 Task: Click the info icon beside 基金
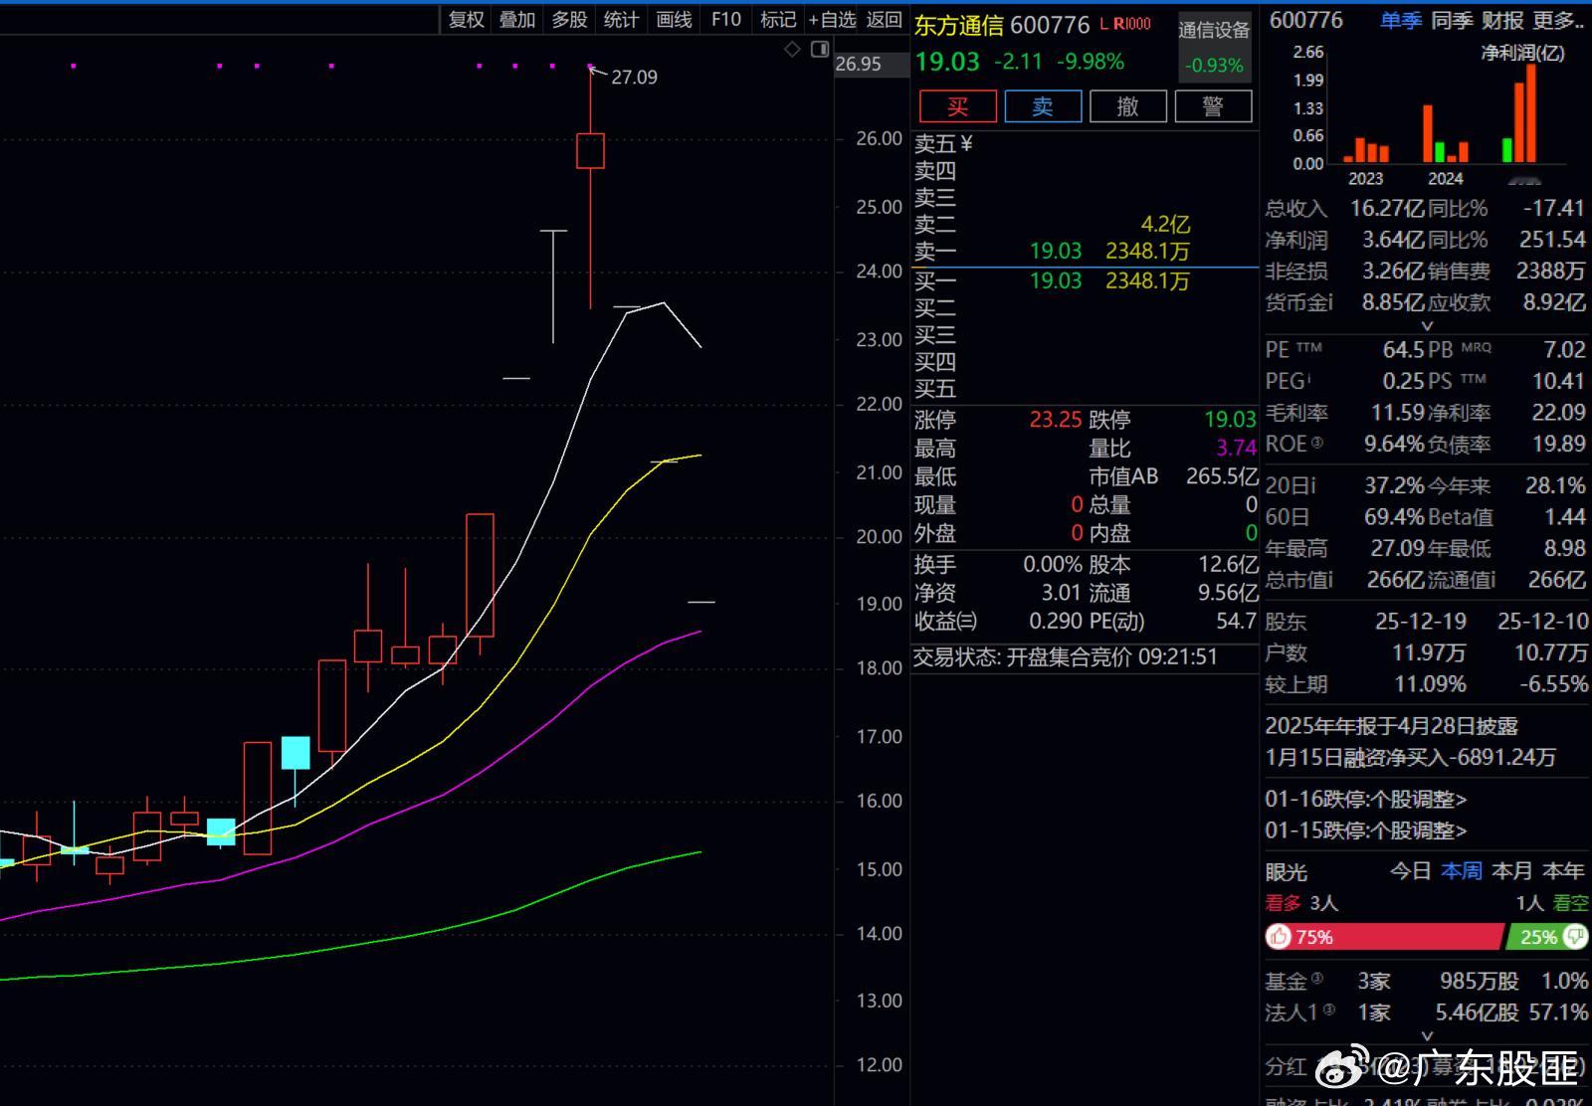pyautogui.click(x=1317, y=979)
